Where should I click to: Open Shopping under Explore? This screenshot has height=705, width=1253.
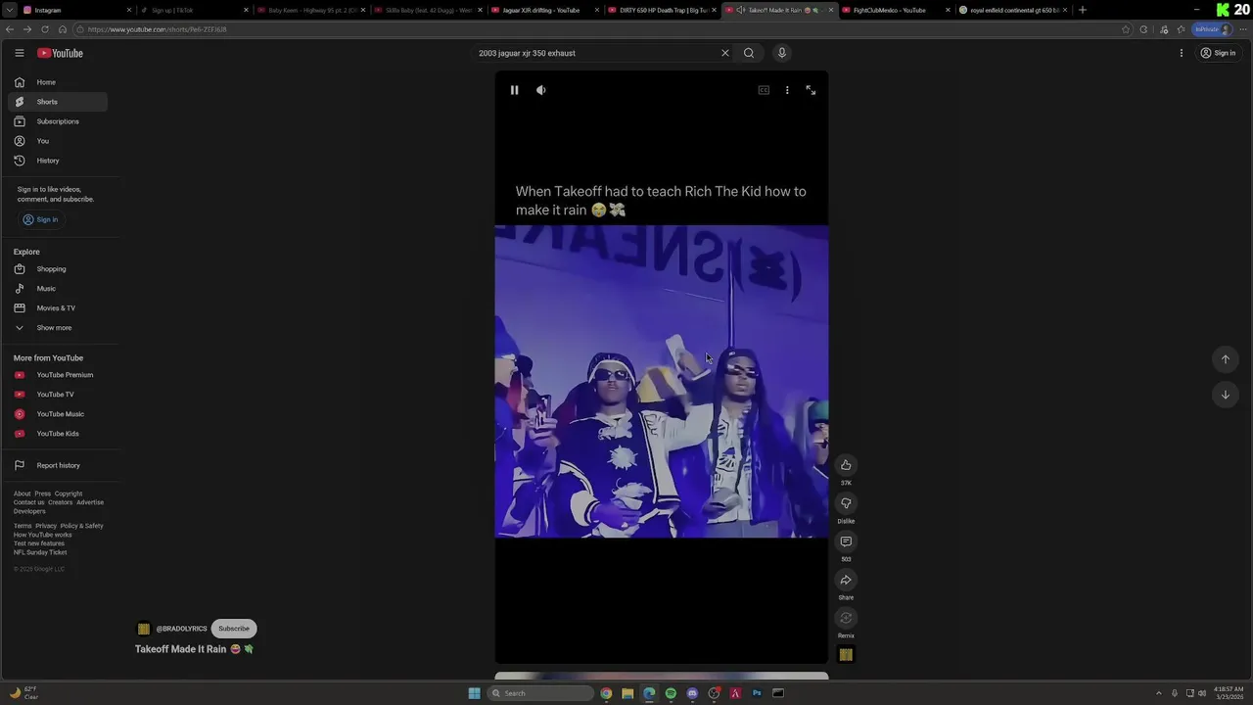coord(58,269)
